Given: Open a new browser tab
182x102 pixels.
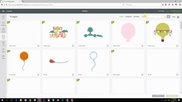Looking at the screenshot, I should [23, 1].
